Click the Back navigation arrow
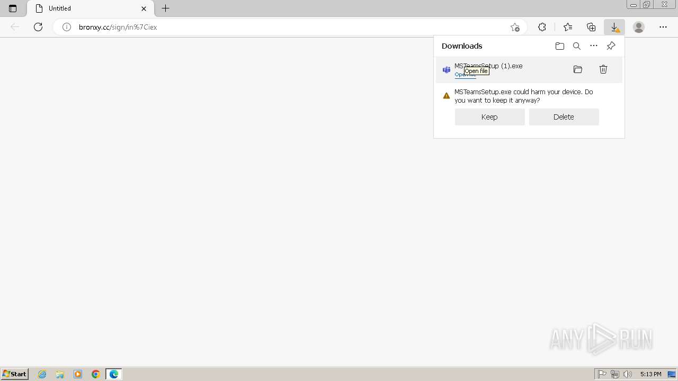 click(x=15, y=27)
